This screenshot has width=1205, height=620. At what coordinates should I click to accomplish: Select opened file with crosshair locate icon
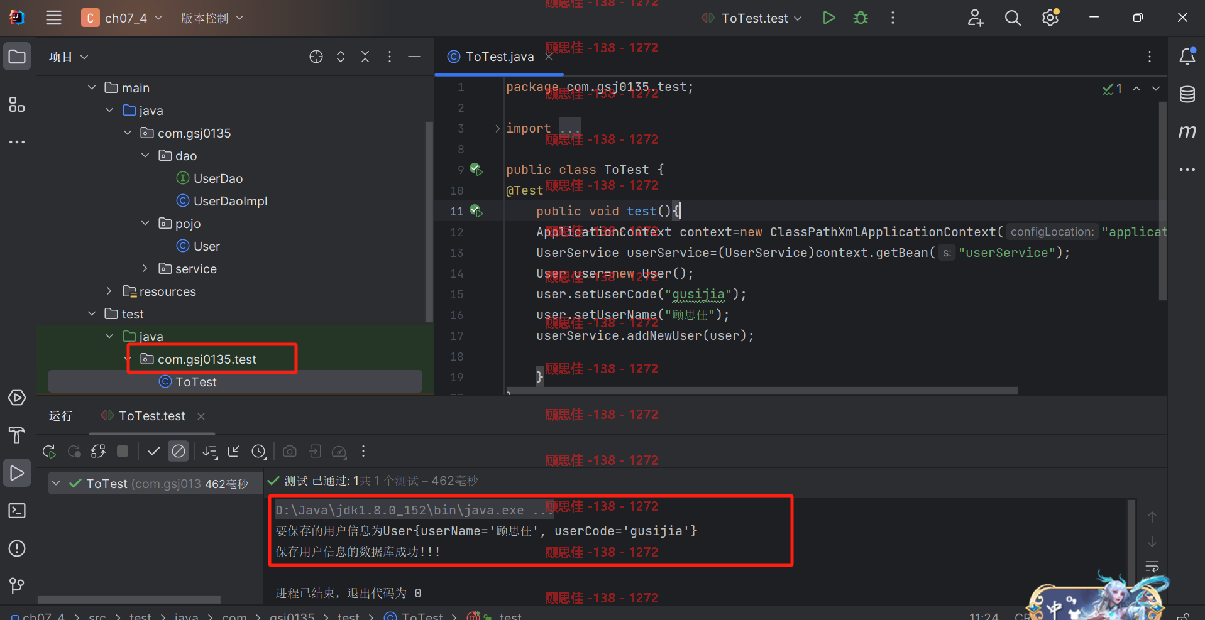click(316, 57)
